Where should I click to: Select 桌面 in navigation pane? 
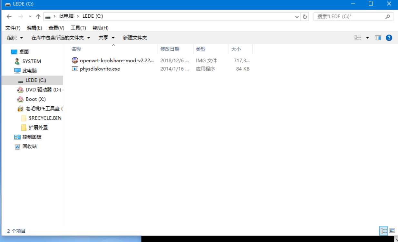[x=24, y=52]
